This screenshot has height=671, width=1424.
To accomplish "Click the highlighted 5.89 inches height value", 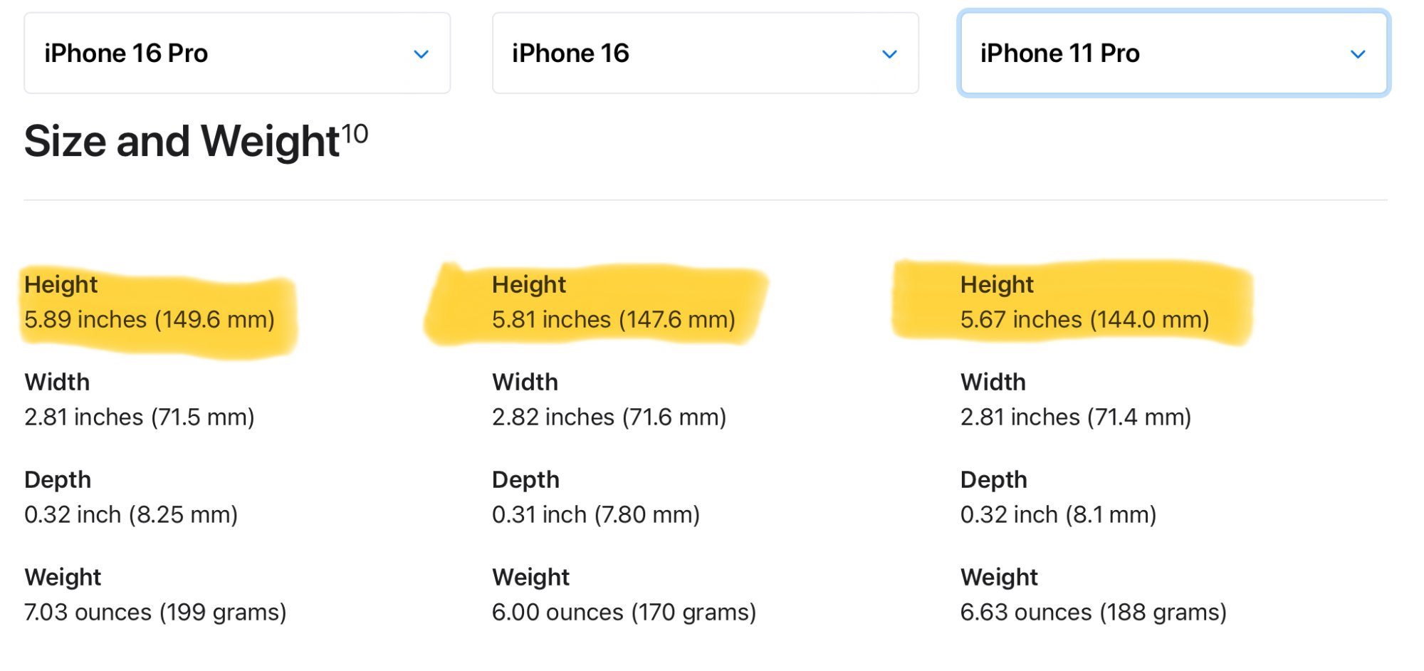I will [x=150, y=320].
